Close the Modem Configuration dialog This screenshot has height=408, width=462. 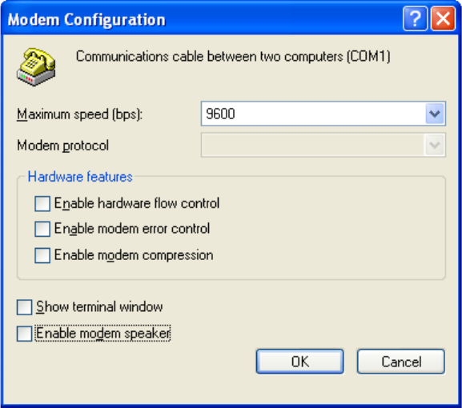point(443,19)
